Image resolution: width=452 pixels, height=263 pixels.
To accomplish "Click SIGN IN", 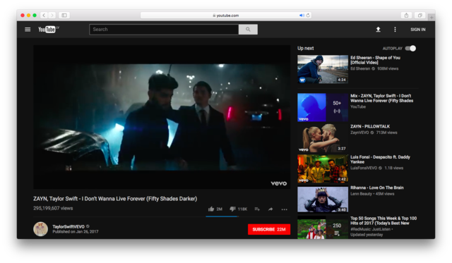I will 417,30.
